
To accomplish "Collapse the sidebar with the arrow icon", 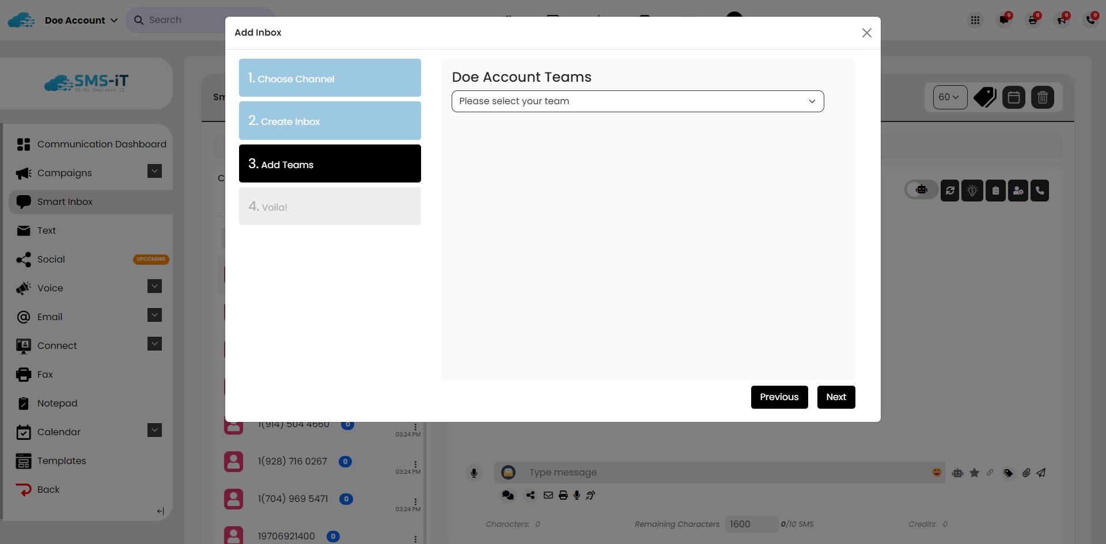I will tap(160, 511).
